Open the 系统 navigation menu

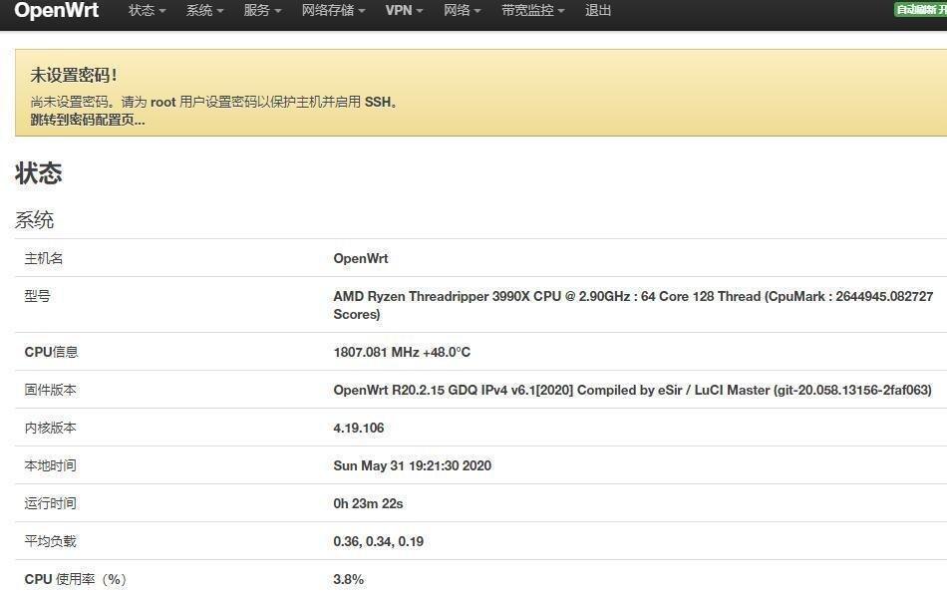(x=204, y=10)
